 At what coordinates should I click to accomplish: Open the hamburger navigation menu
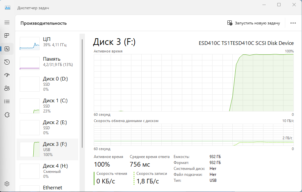[7, 22]
